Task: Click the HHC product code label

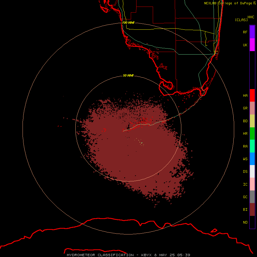Action: tap(251, 17)
